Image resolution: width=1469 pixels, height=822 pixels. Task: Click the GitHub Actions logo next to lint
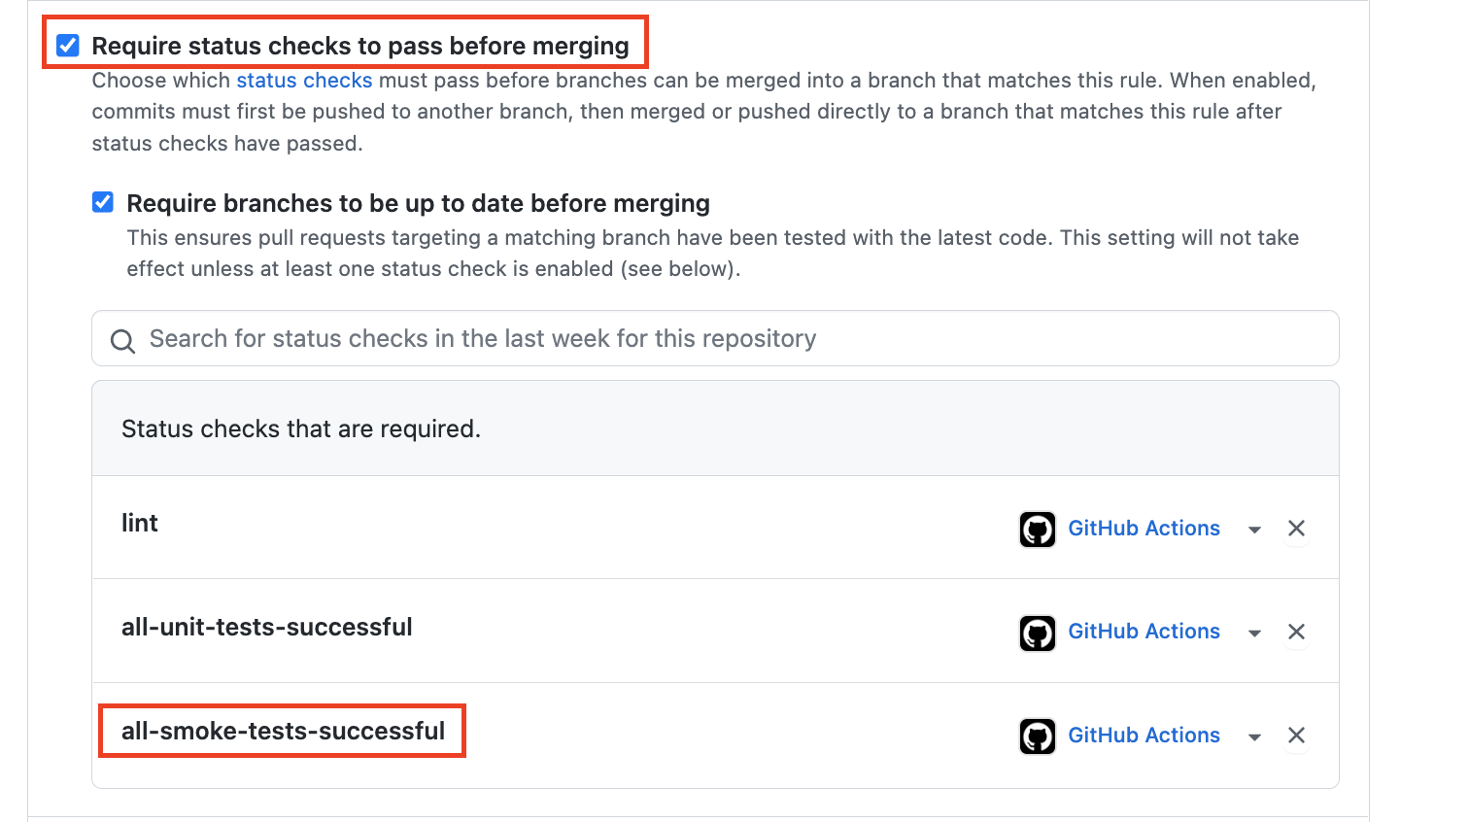click(1037, 529)
